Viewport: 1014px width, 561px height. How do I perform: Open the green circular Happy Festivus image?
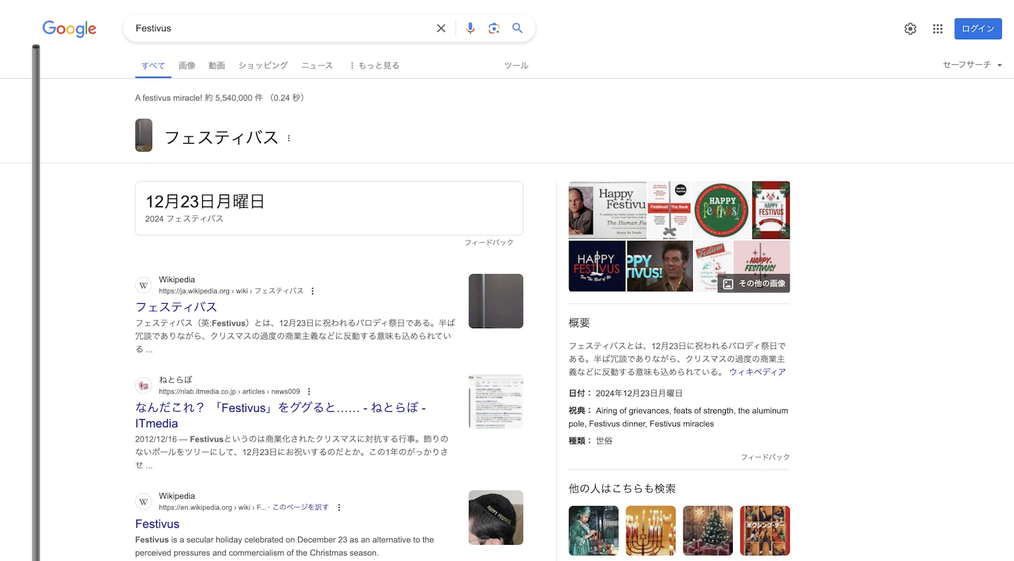721,210
